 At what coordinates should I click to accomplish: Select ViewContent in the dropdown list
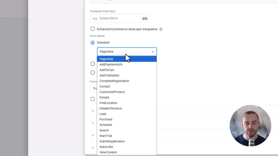pyautogui.click(x=127, y=152)
